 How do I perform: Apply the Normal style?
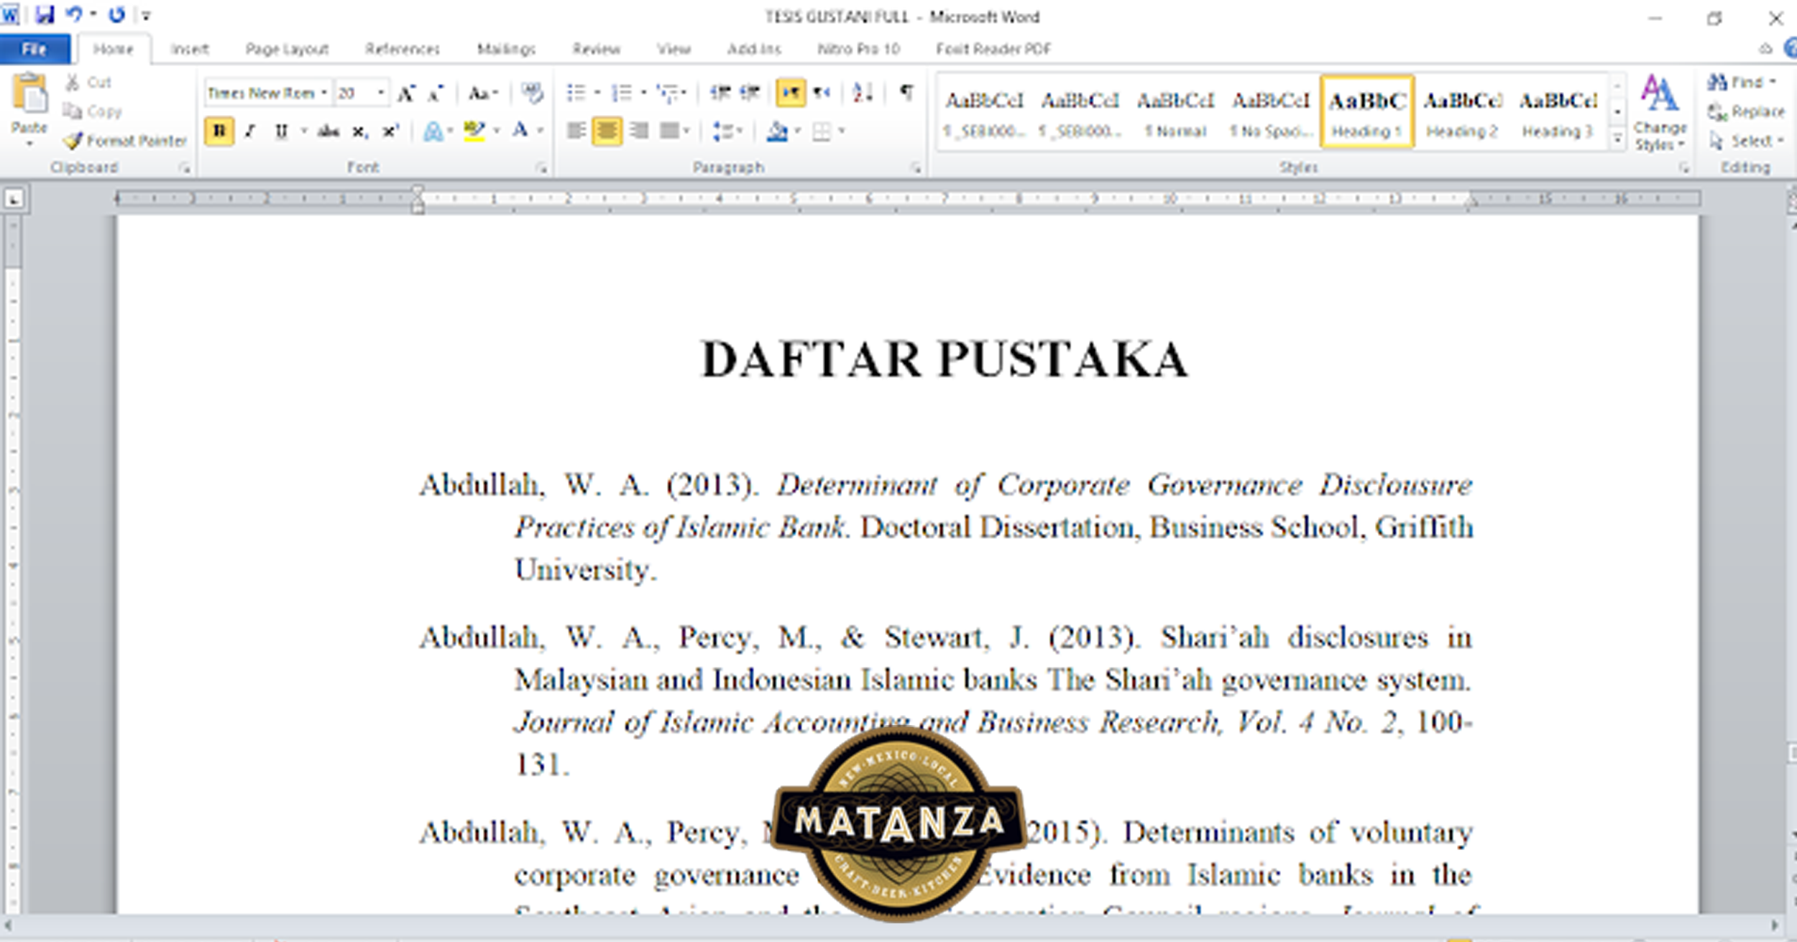click(1175, 112)
